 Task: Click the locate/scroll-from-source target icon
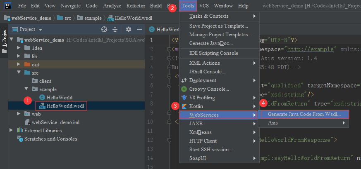coord(104,29)
